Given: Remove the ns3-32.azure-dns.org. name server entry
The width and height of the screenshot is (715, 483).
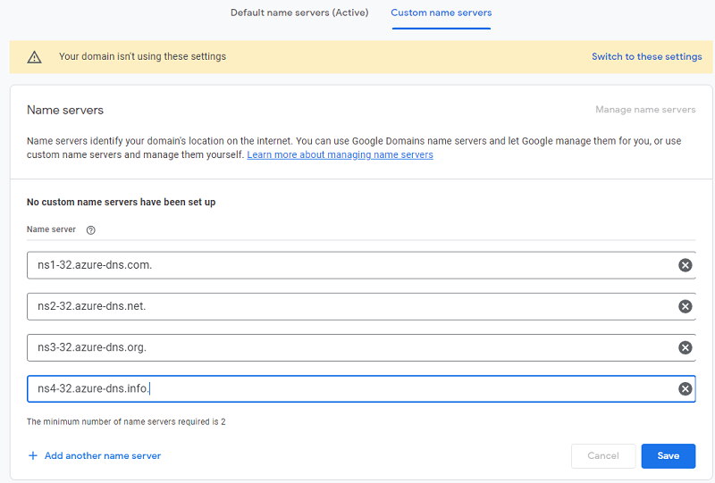Looking at the screenshot, I should pyautogui.click(x=685, y=347).
